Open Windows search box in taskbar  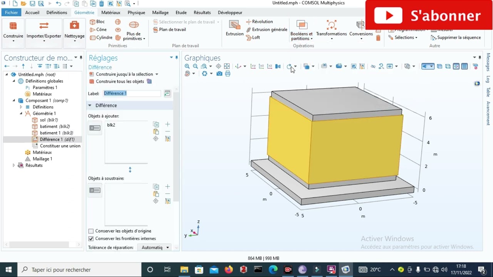[79, 270]
